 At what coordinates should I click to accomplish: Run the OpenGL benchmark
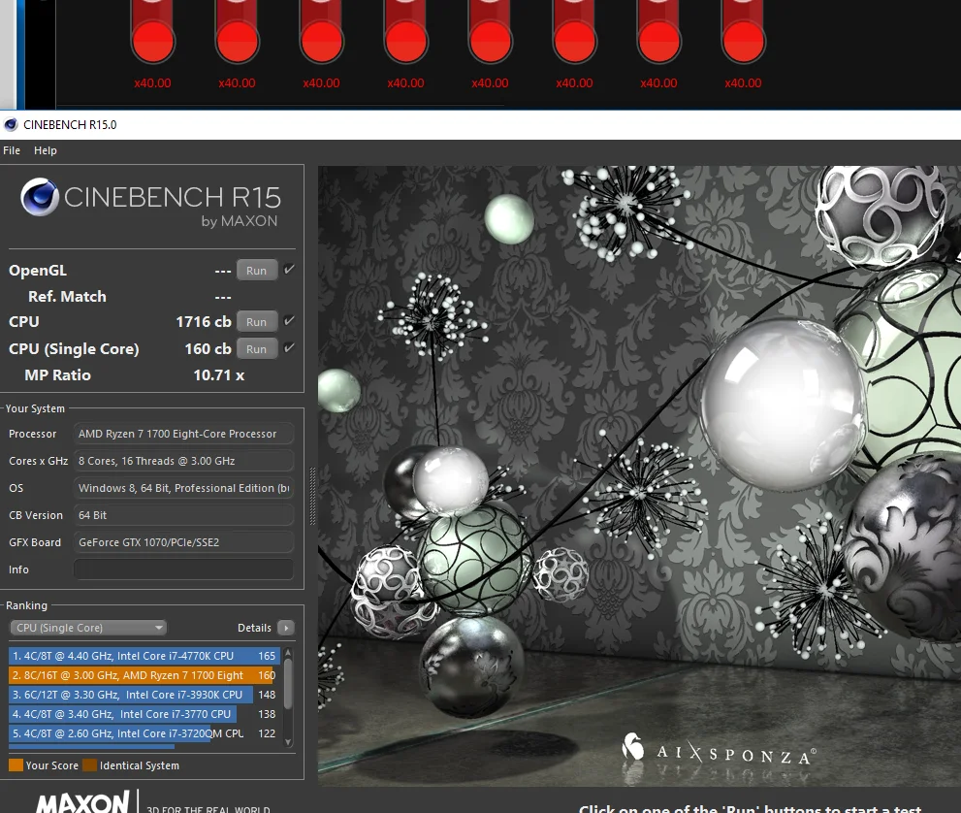(256, 271)
